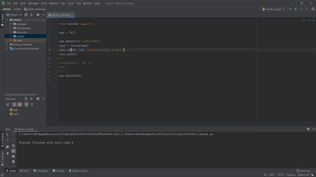
Task: Open the Project view dropdown
Action: tap(14, 15)
